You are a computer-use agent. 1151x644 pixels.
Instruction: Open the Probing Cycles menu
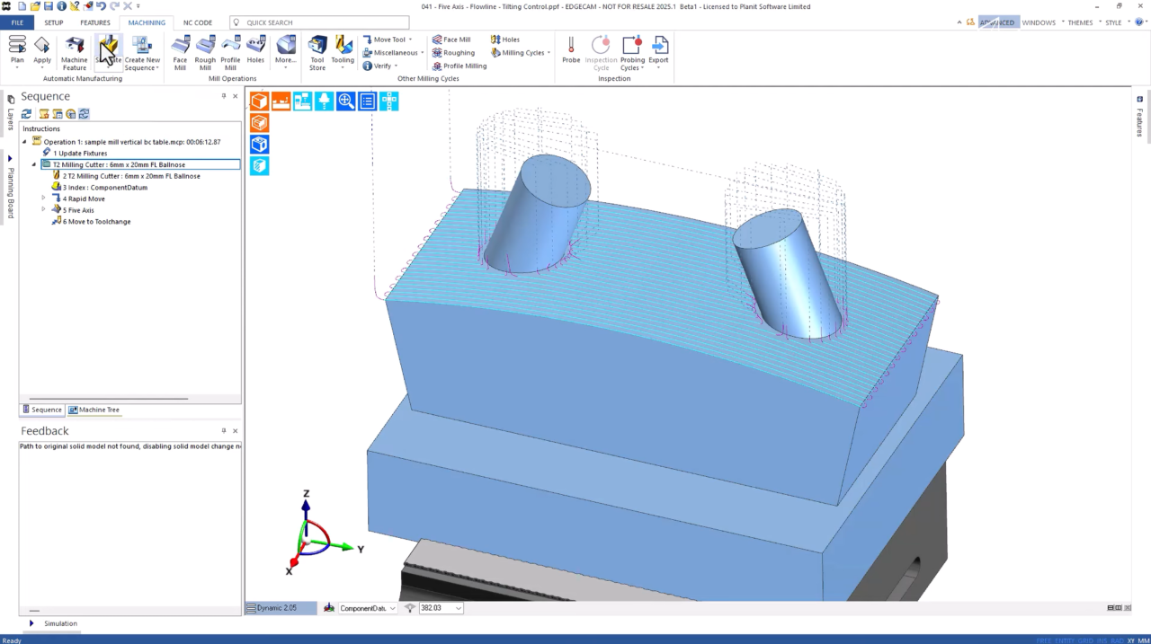coord(632,52)
